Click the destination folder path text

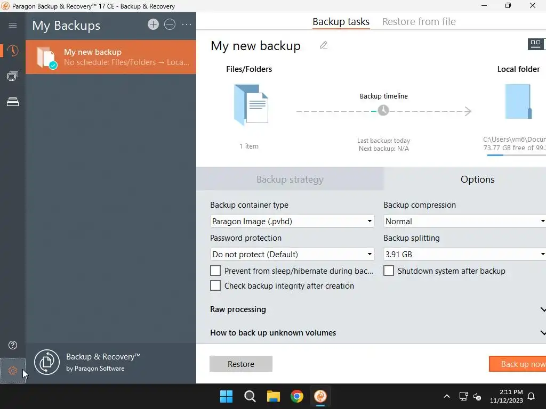coord(515,139)
